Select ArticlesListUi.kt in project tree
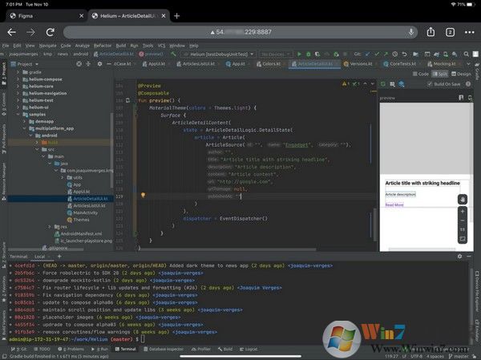This screenshot has width=481, height=360. [x=90, y=205]
